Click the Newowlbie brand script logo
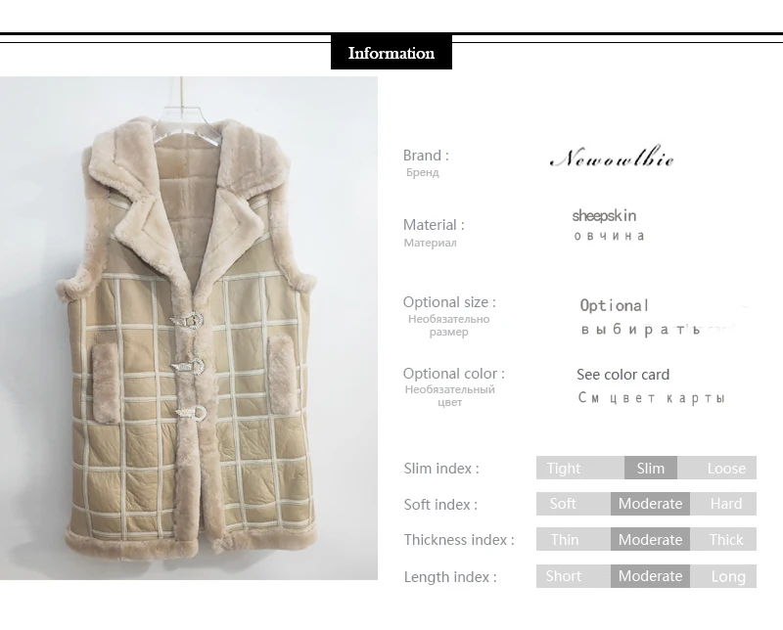Image resolution: width=783 pixels, height=630 pixels. [x=613, y=157]
